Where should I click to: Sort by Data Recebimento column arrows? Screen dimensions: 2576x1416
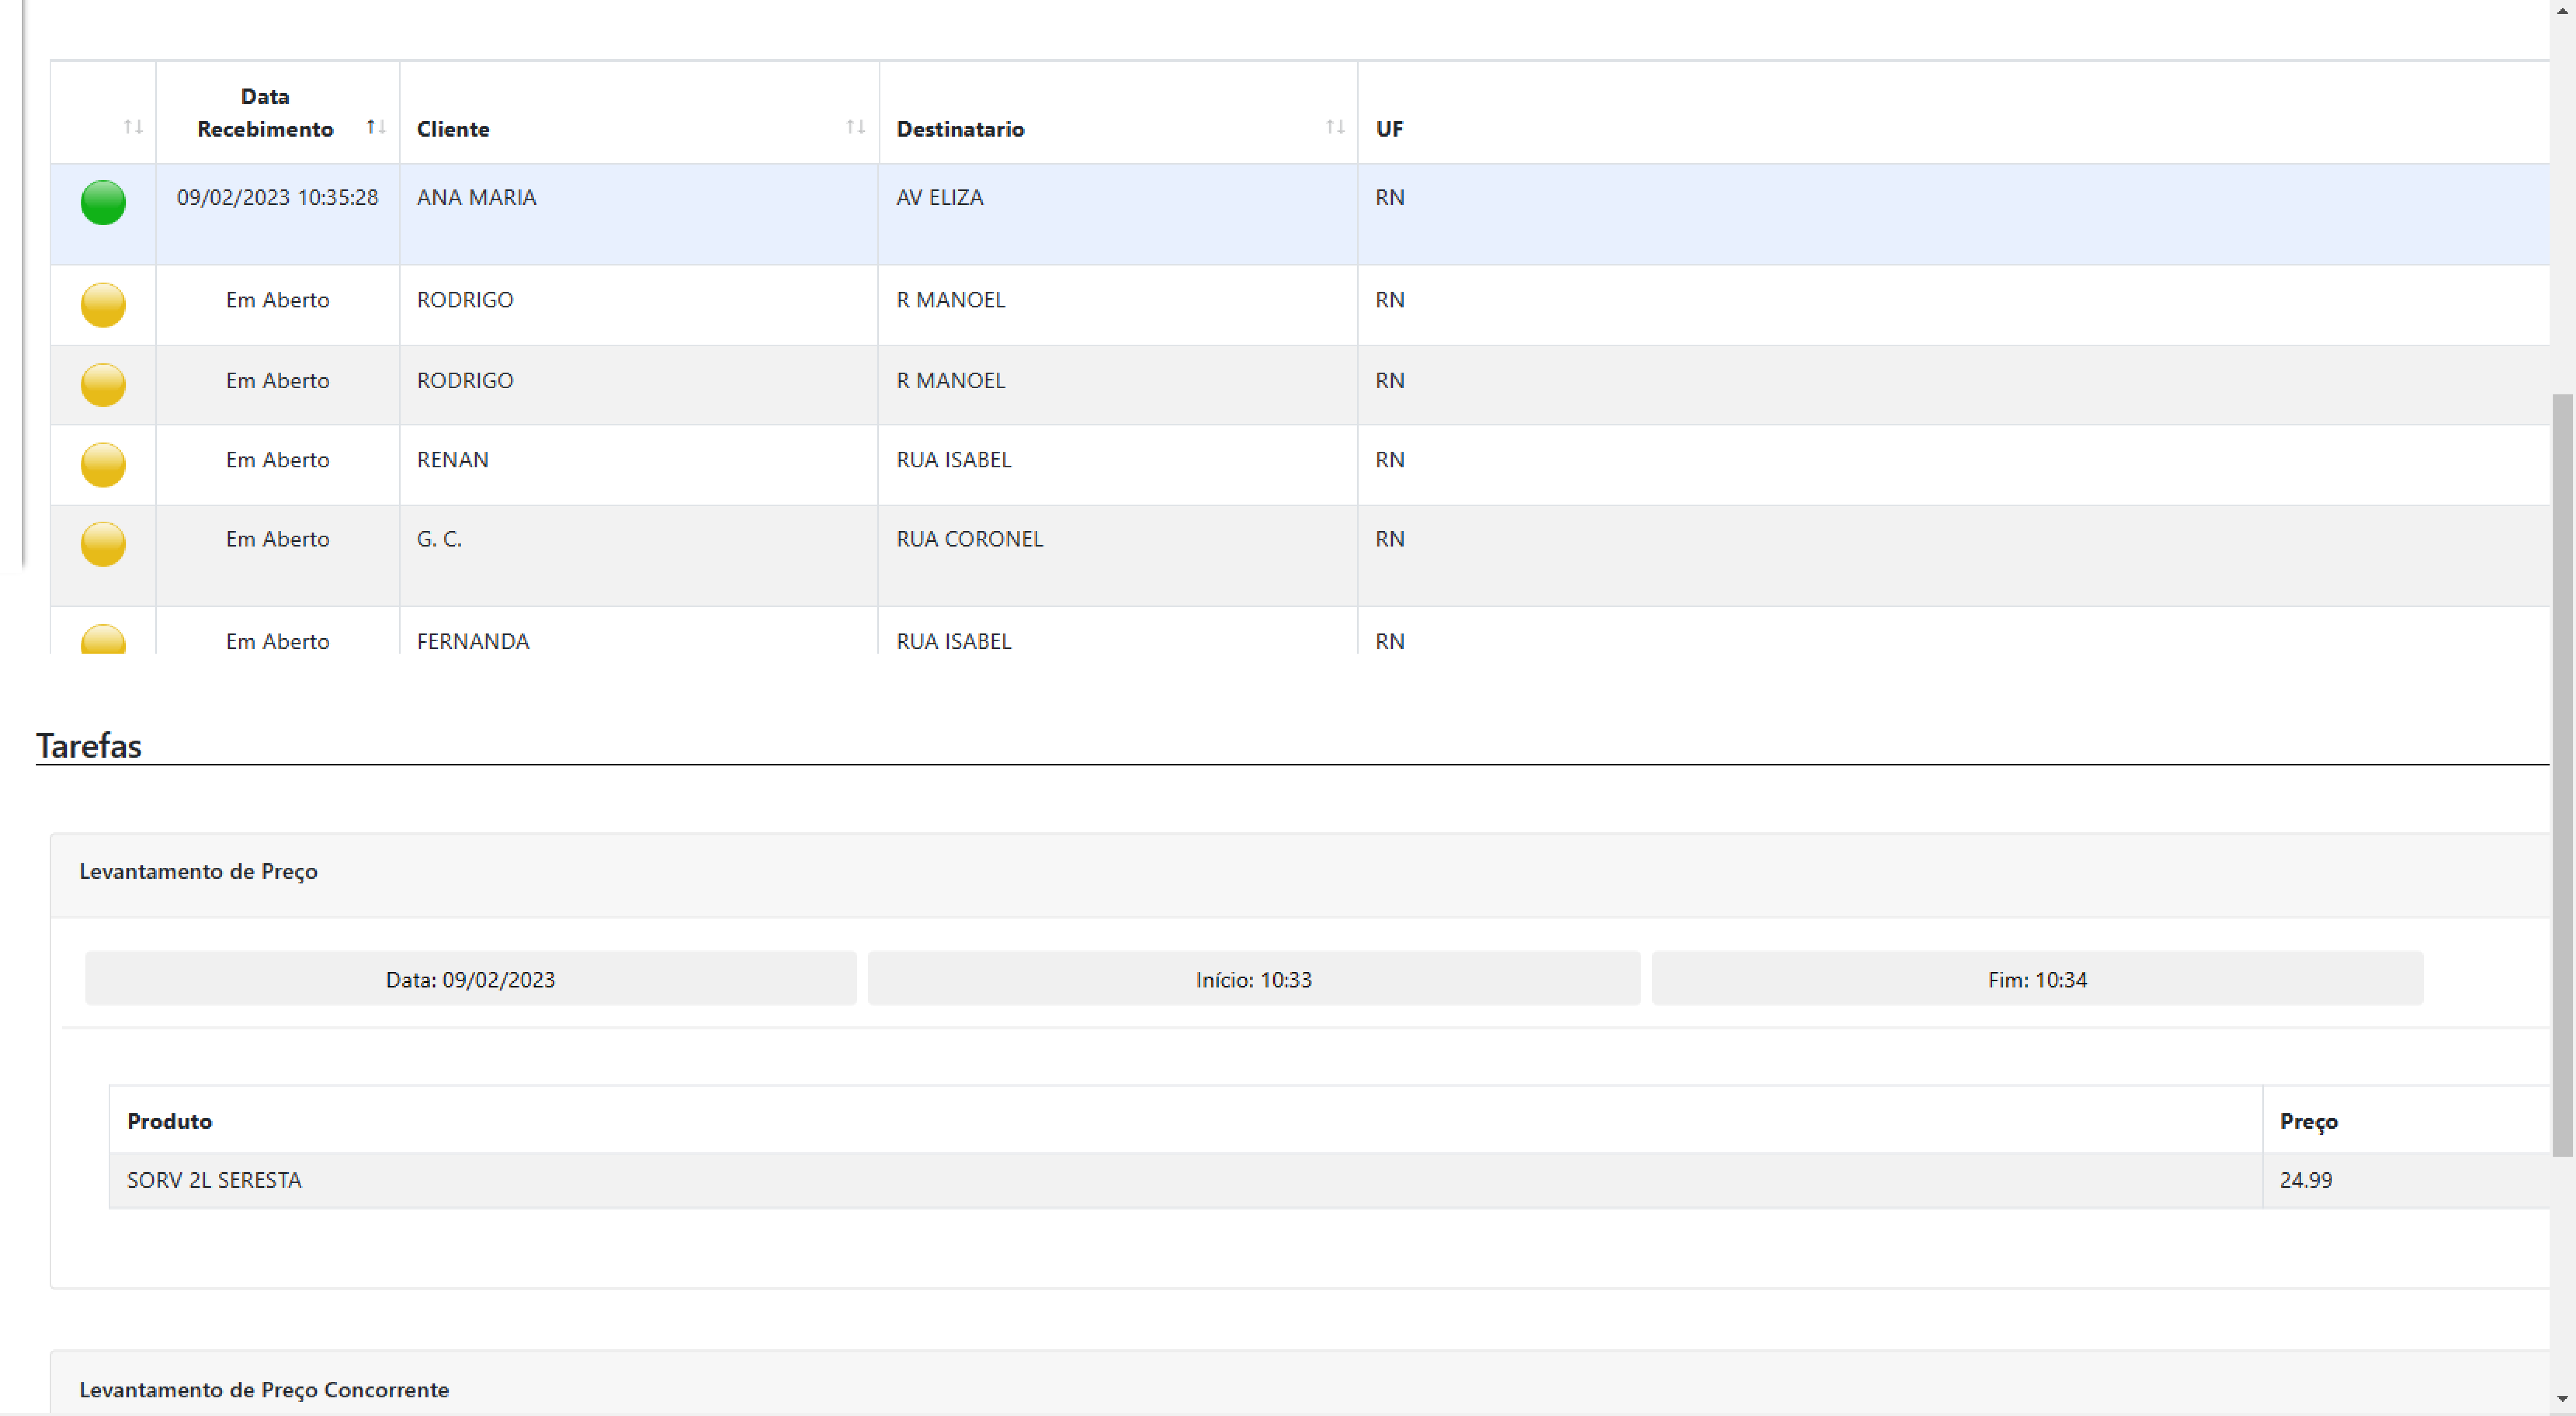point(375,127)
